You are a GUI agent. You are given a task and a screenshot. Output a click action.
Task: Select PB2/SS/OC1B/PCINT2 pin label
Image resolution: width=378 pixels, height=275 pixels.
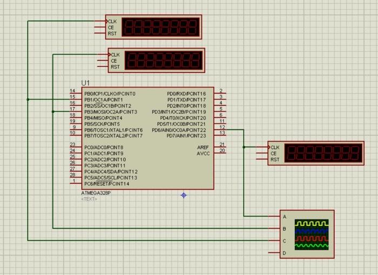[x=108, y=106]
